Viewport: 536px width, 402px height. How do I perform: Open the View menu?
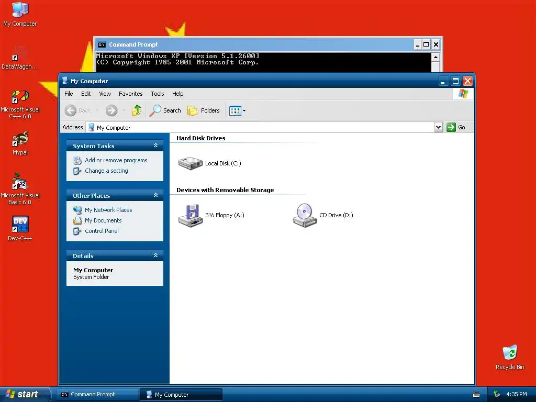click(x=105, y=94)
